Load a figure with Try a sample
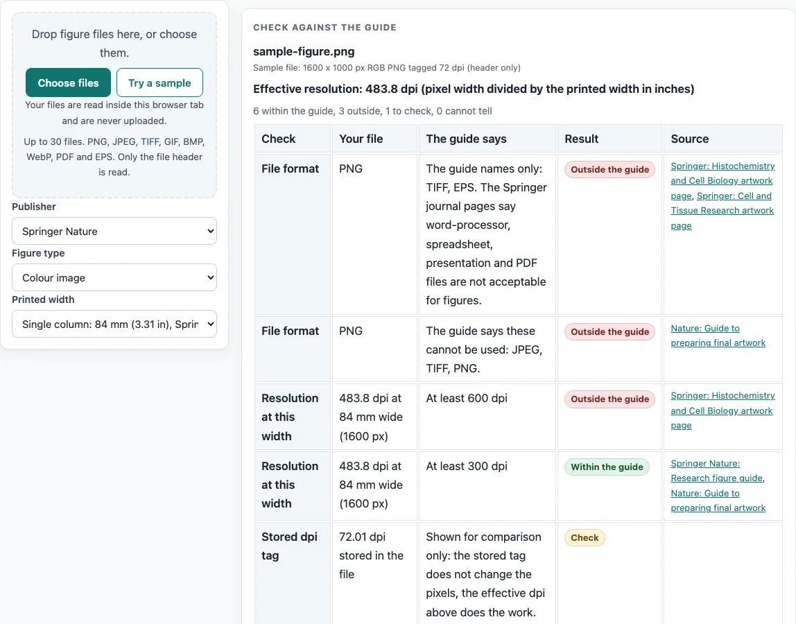 pos(159,83)
